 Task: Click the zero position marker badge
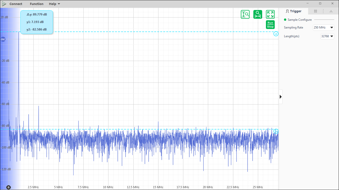pyautogui.click(x=9, y=187)
